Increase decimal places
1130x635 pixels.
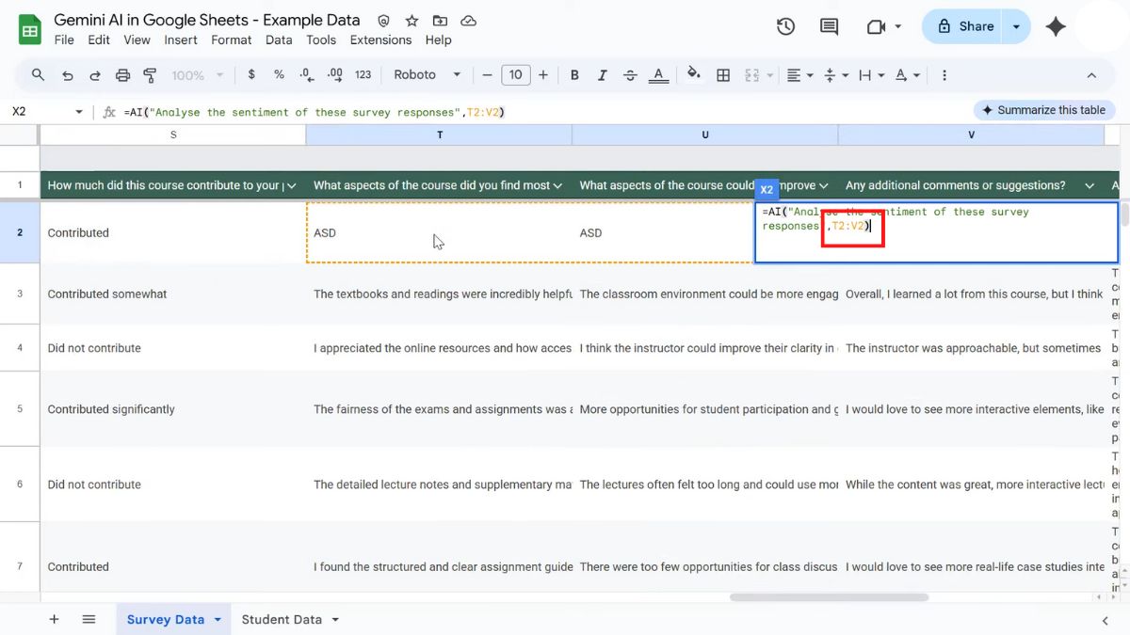coord(334,75)
